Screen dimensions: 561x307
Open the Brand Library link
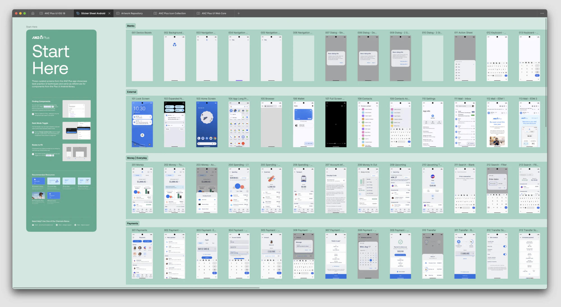tap(52, 201)
